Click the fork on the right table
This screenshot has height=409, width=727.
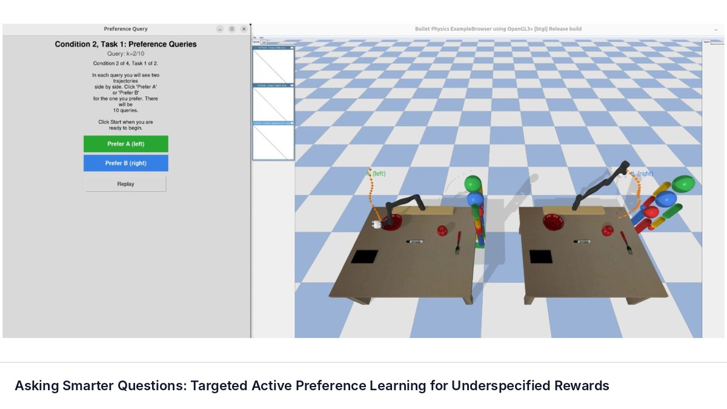click(x=627, y=242)
